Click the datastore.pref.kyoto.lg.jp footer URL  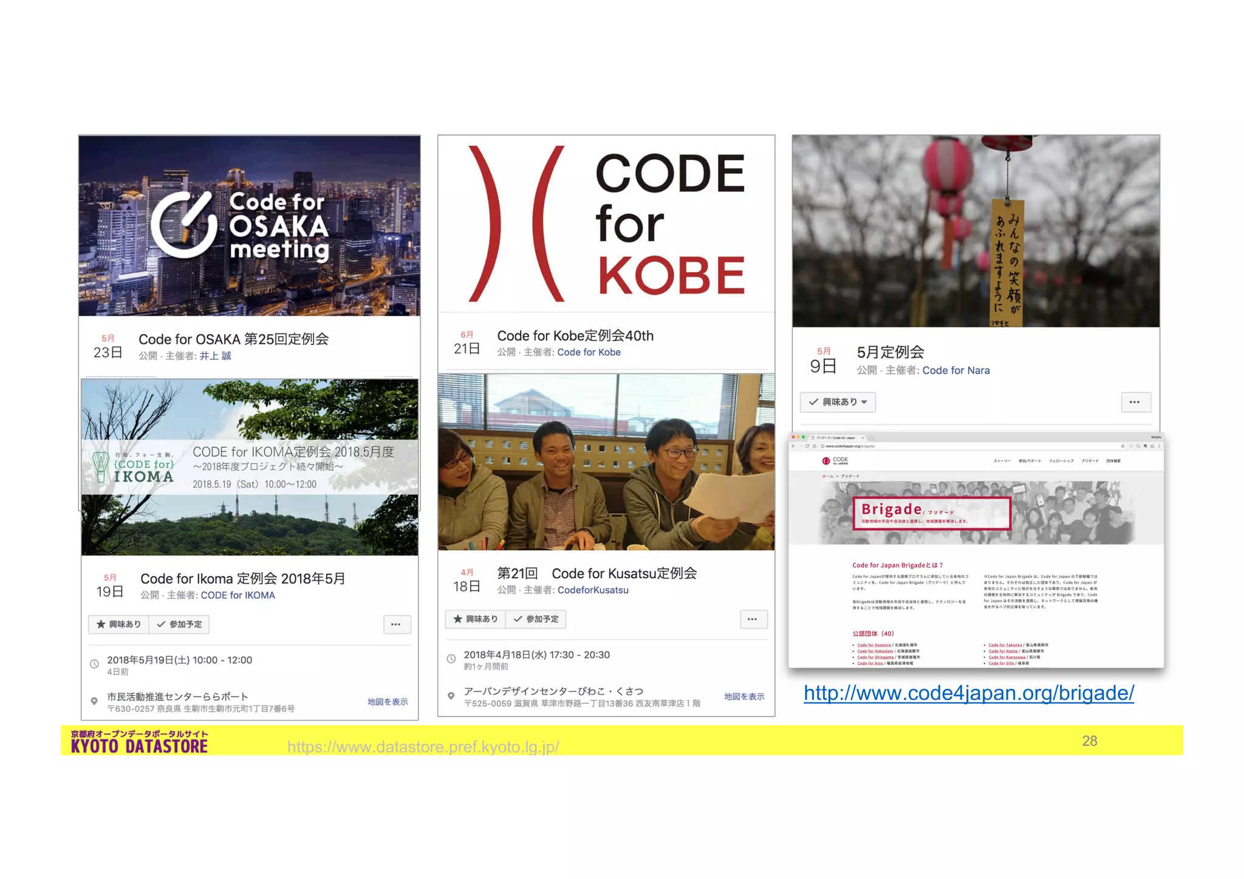(423, 747)
